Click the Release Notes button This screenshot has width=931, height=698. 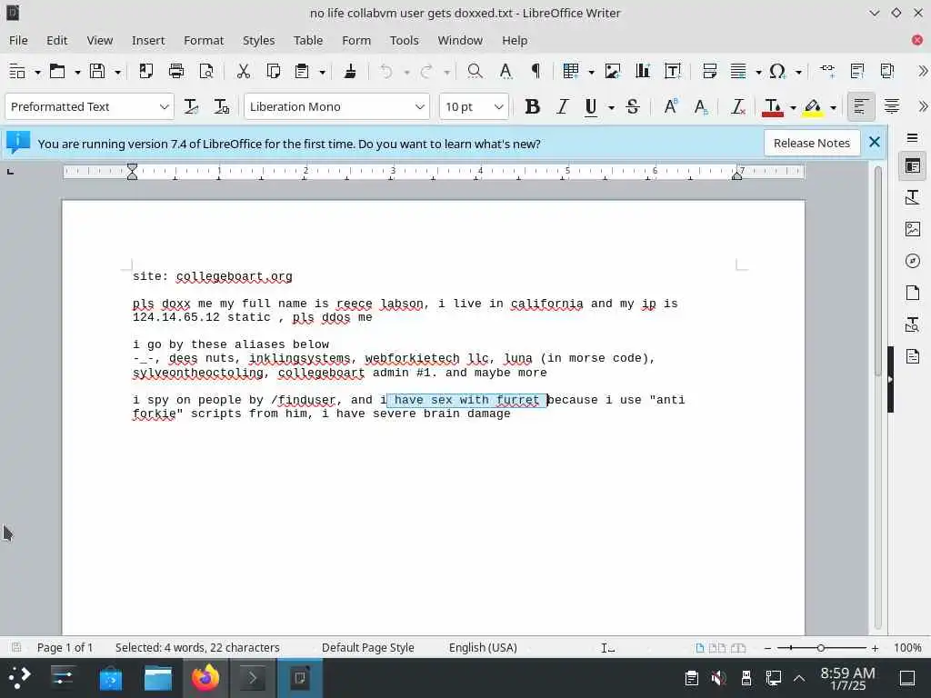(x=812, y=143)
